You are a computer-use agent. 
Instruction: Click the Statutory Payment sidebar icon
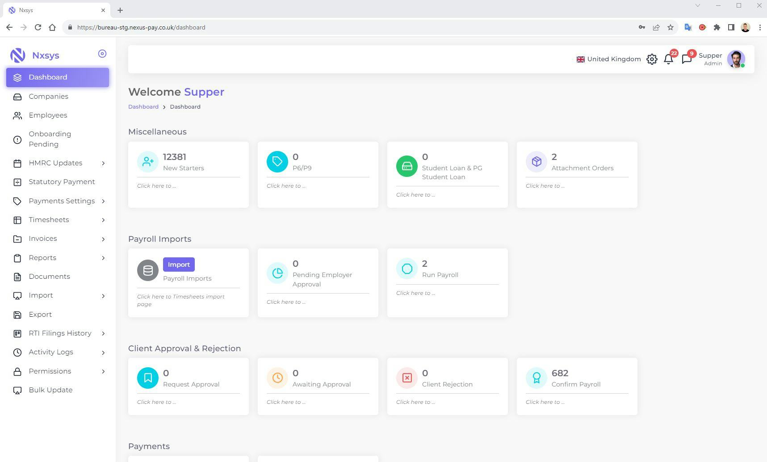tap(17, 182)
